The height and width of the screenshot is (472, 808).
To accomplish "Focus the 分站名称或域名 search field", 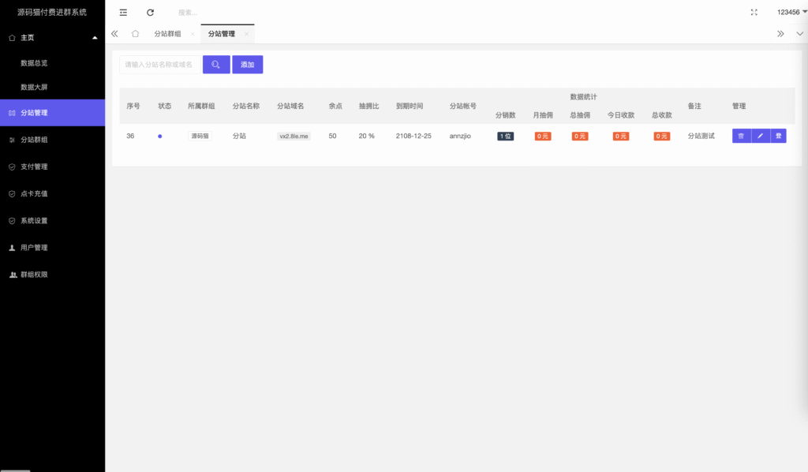I will [x=159, y=65].
